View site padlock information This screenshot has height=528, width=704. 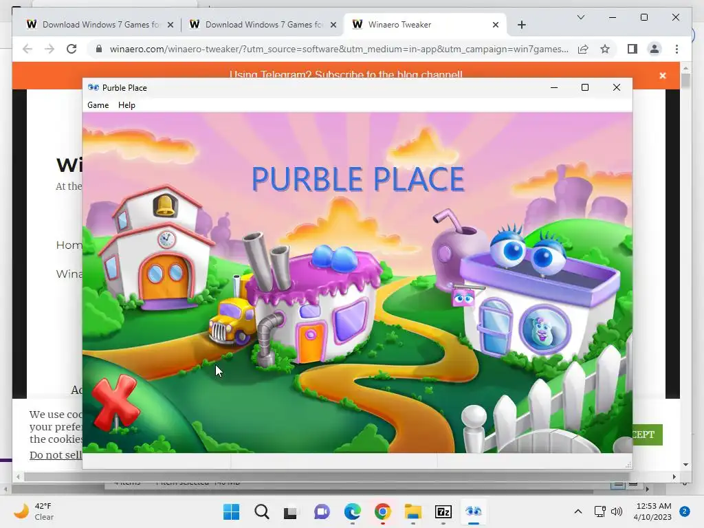point(99,49)
